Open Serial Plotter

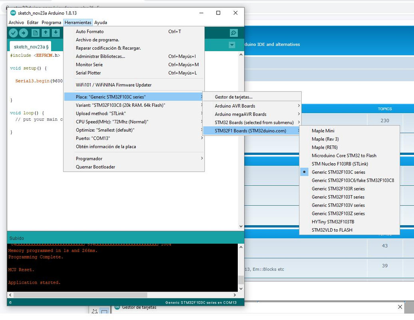(x=134, y=73)
